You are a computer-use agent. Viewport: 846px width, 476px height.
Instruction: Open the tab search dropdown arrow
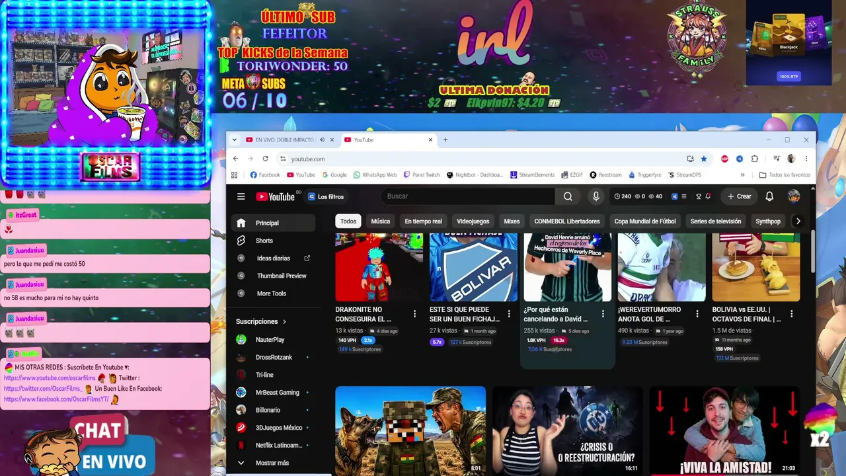tap(235, 139)
